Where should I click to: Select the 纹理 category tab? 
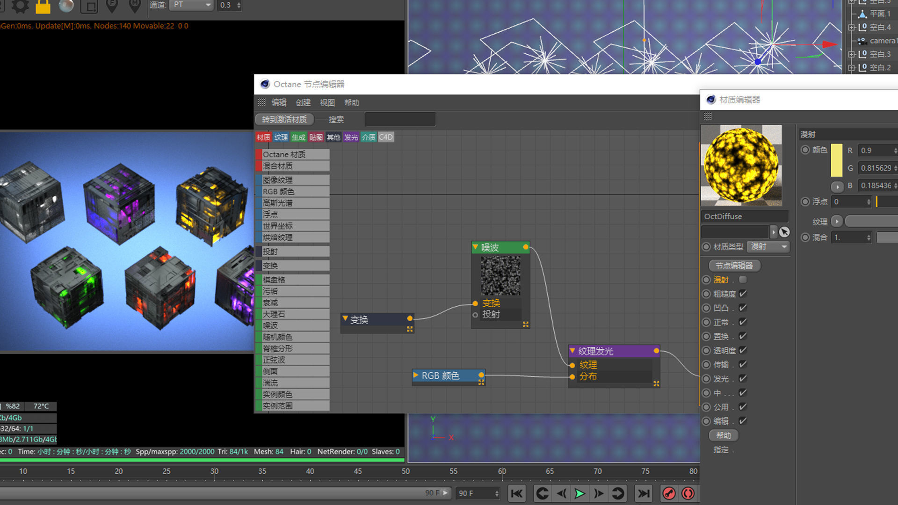point(281,137)
